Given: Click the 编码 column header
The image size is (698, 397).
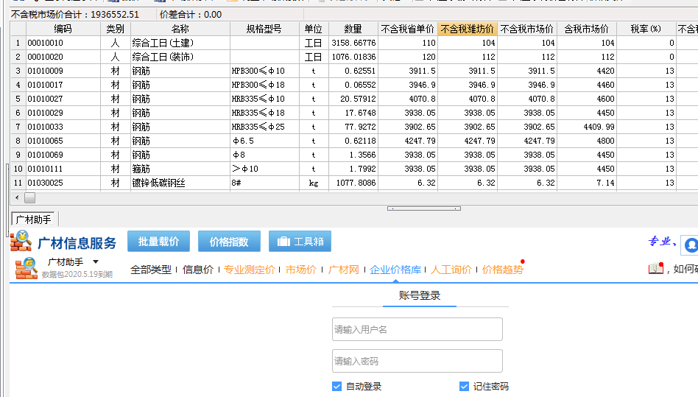Looking at the screenshot, I should pyautogui.click(x=63, y=29).
